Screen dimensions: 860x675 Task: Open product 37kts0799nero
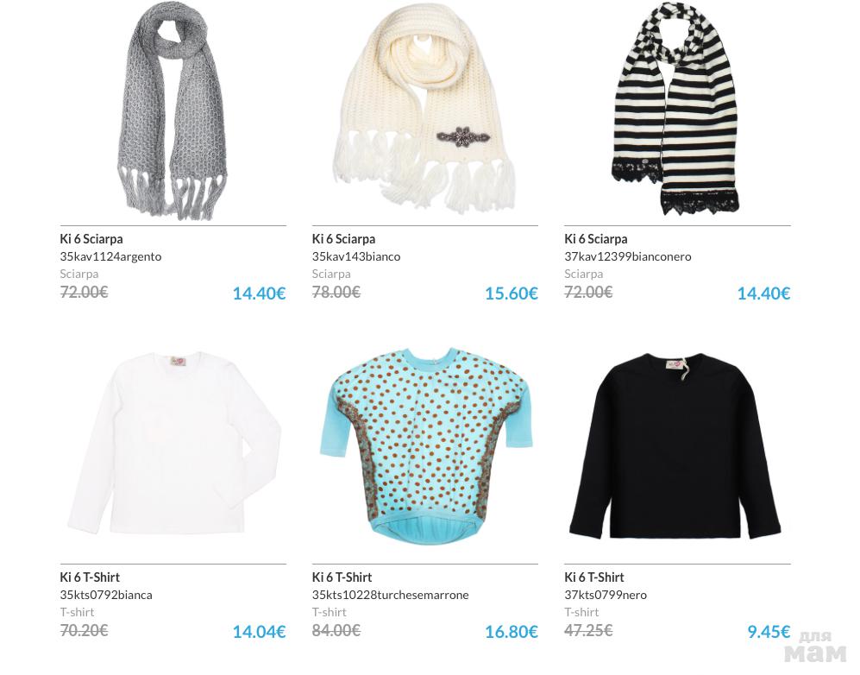(x=606, y=595)
